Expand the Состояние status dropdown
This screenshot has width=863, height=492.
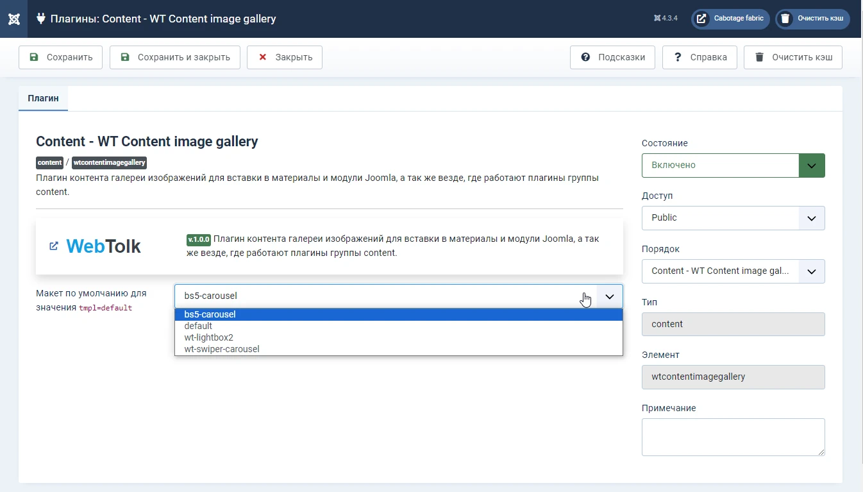(733, 165)
